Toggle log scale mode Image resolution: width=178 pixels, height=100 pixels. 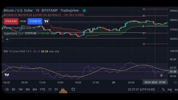pos(170,89)
